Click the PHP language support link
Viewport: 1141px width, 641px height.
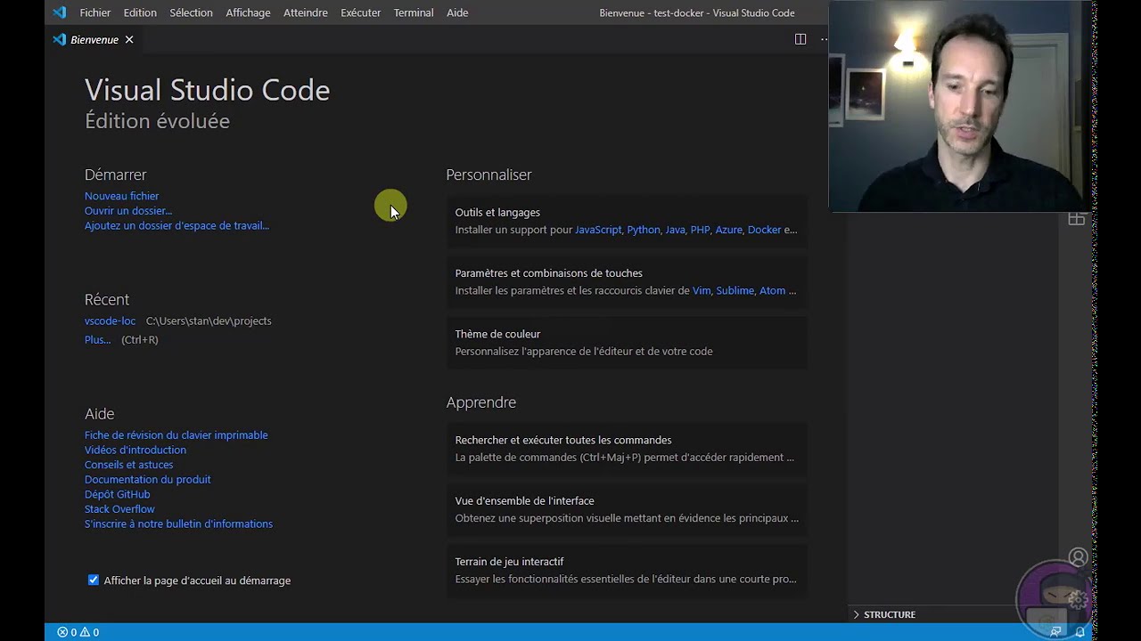point(701,230)
